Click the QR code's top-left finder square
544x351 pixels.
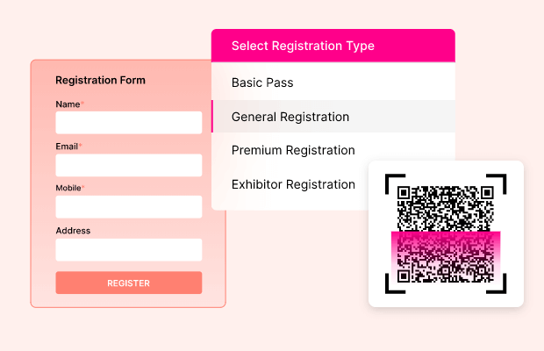(x=404, y=193)
